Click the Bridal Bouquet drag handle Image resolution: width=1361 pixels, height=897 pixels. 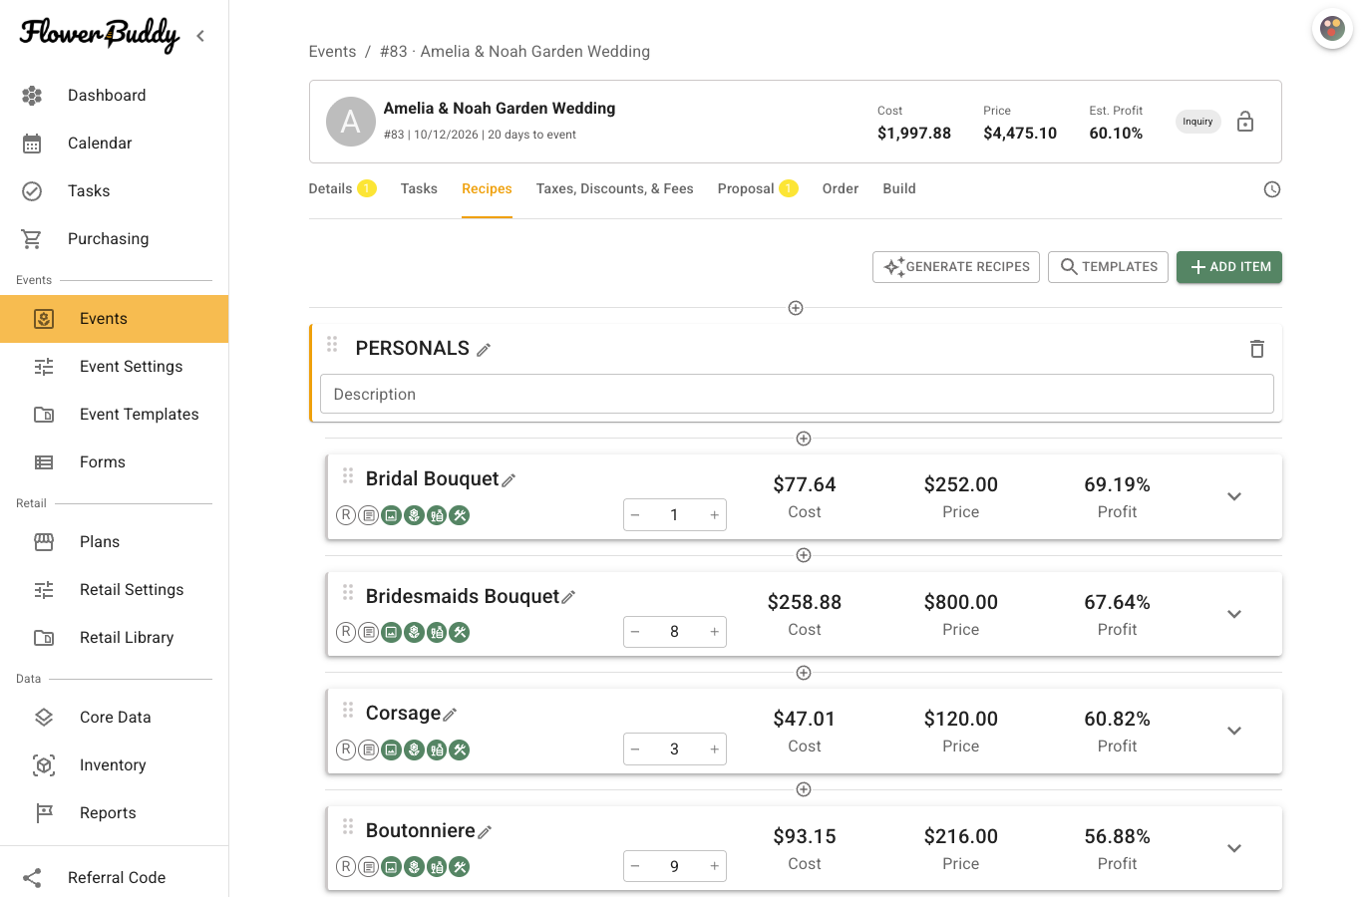pos(348,475)
